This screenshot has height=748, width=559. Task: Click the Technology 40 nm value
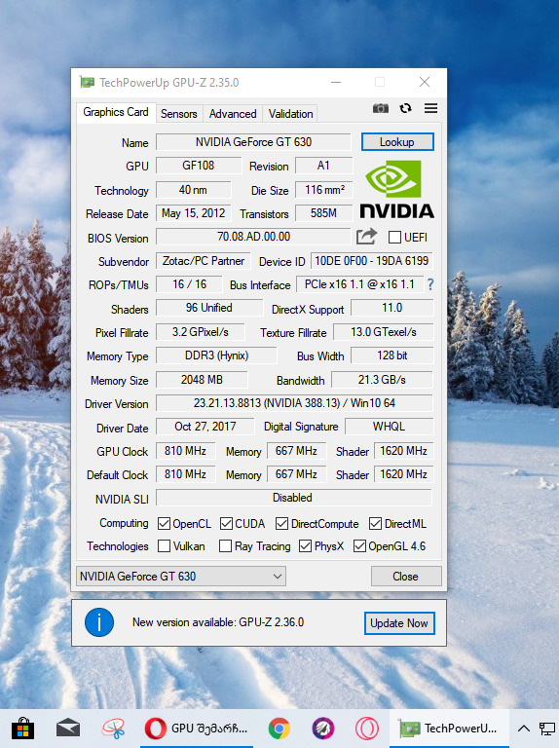tap(193, 189)
